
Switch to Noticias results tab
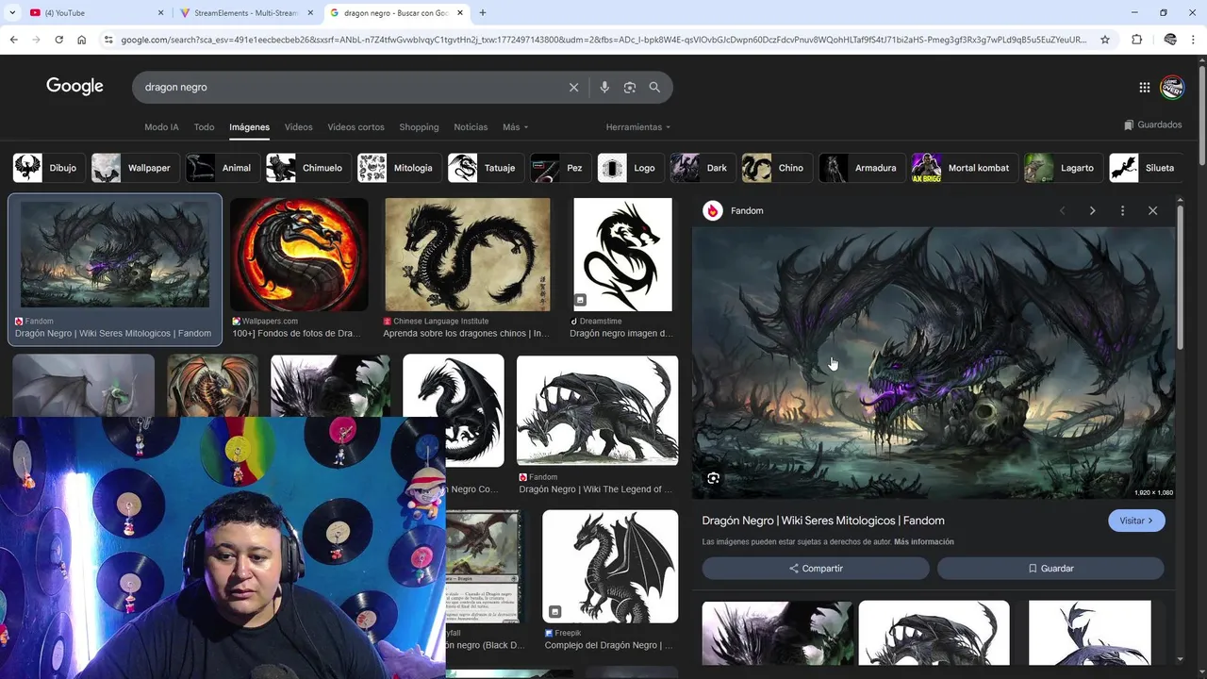pos(471,127)
